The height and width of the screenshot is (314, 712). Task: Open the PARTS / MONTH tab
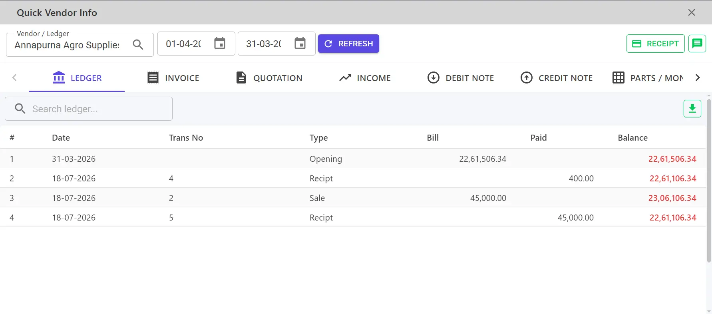648,78
